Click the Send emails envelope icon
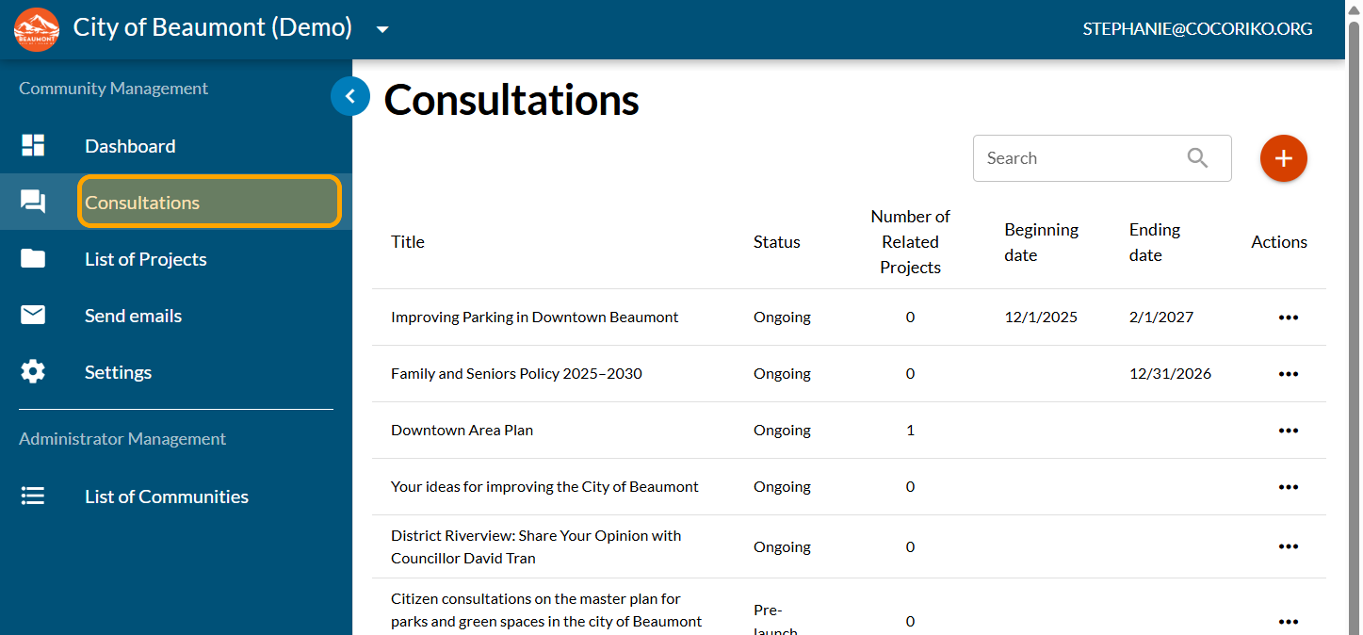This screenshot has height=635, width=1363. 33,315
